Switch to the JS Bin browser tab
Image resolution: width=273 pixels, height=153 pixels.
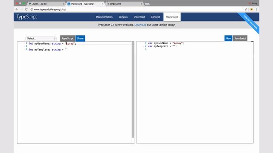coord(46,4)
